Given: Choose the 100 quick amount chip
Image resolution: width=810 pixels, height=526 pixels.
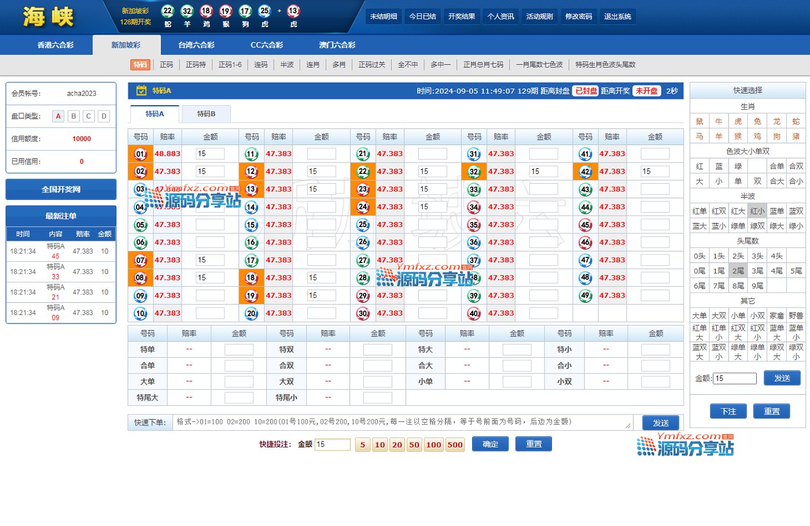Looking at the screenshot, I should (433, 444).
